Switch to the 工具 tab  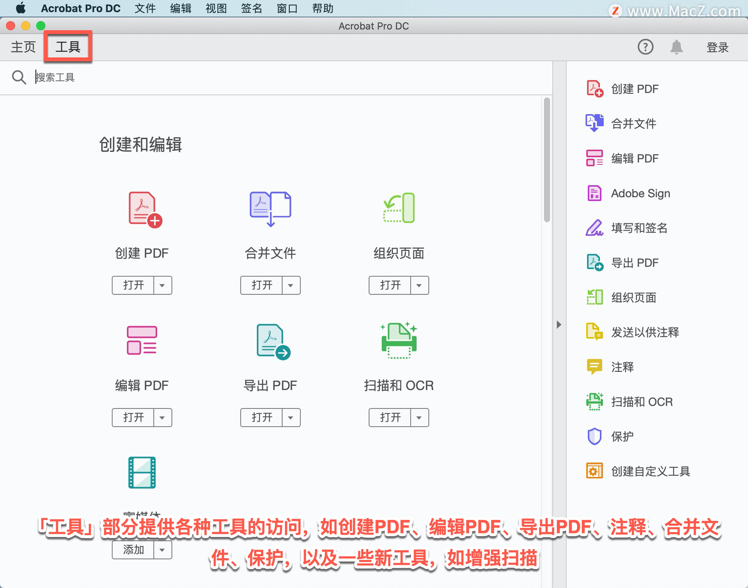pyautogui.click(x=68, y=47)
